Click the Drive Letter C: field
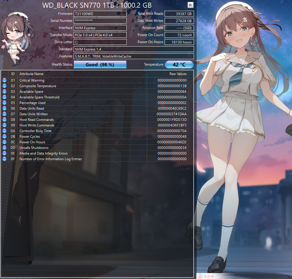Viewport: 292px width, 279px height. (100, 42)
